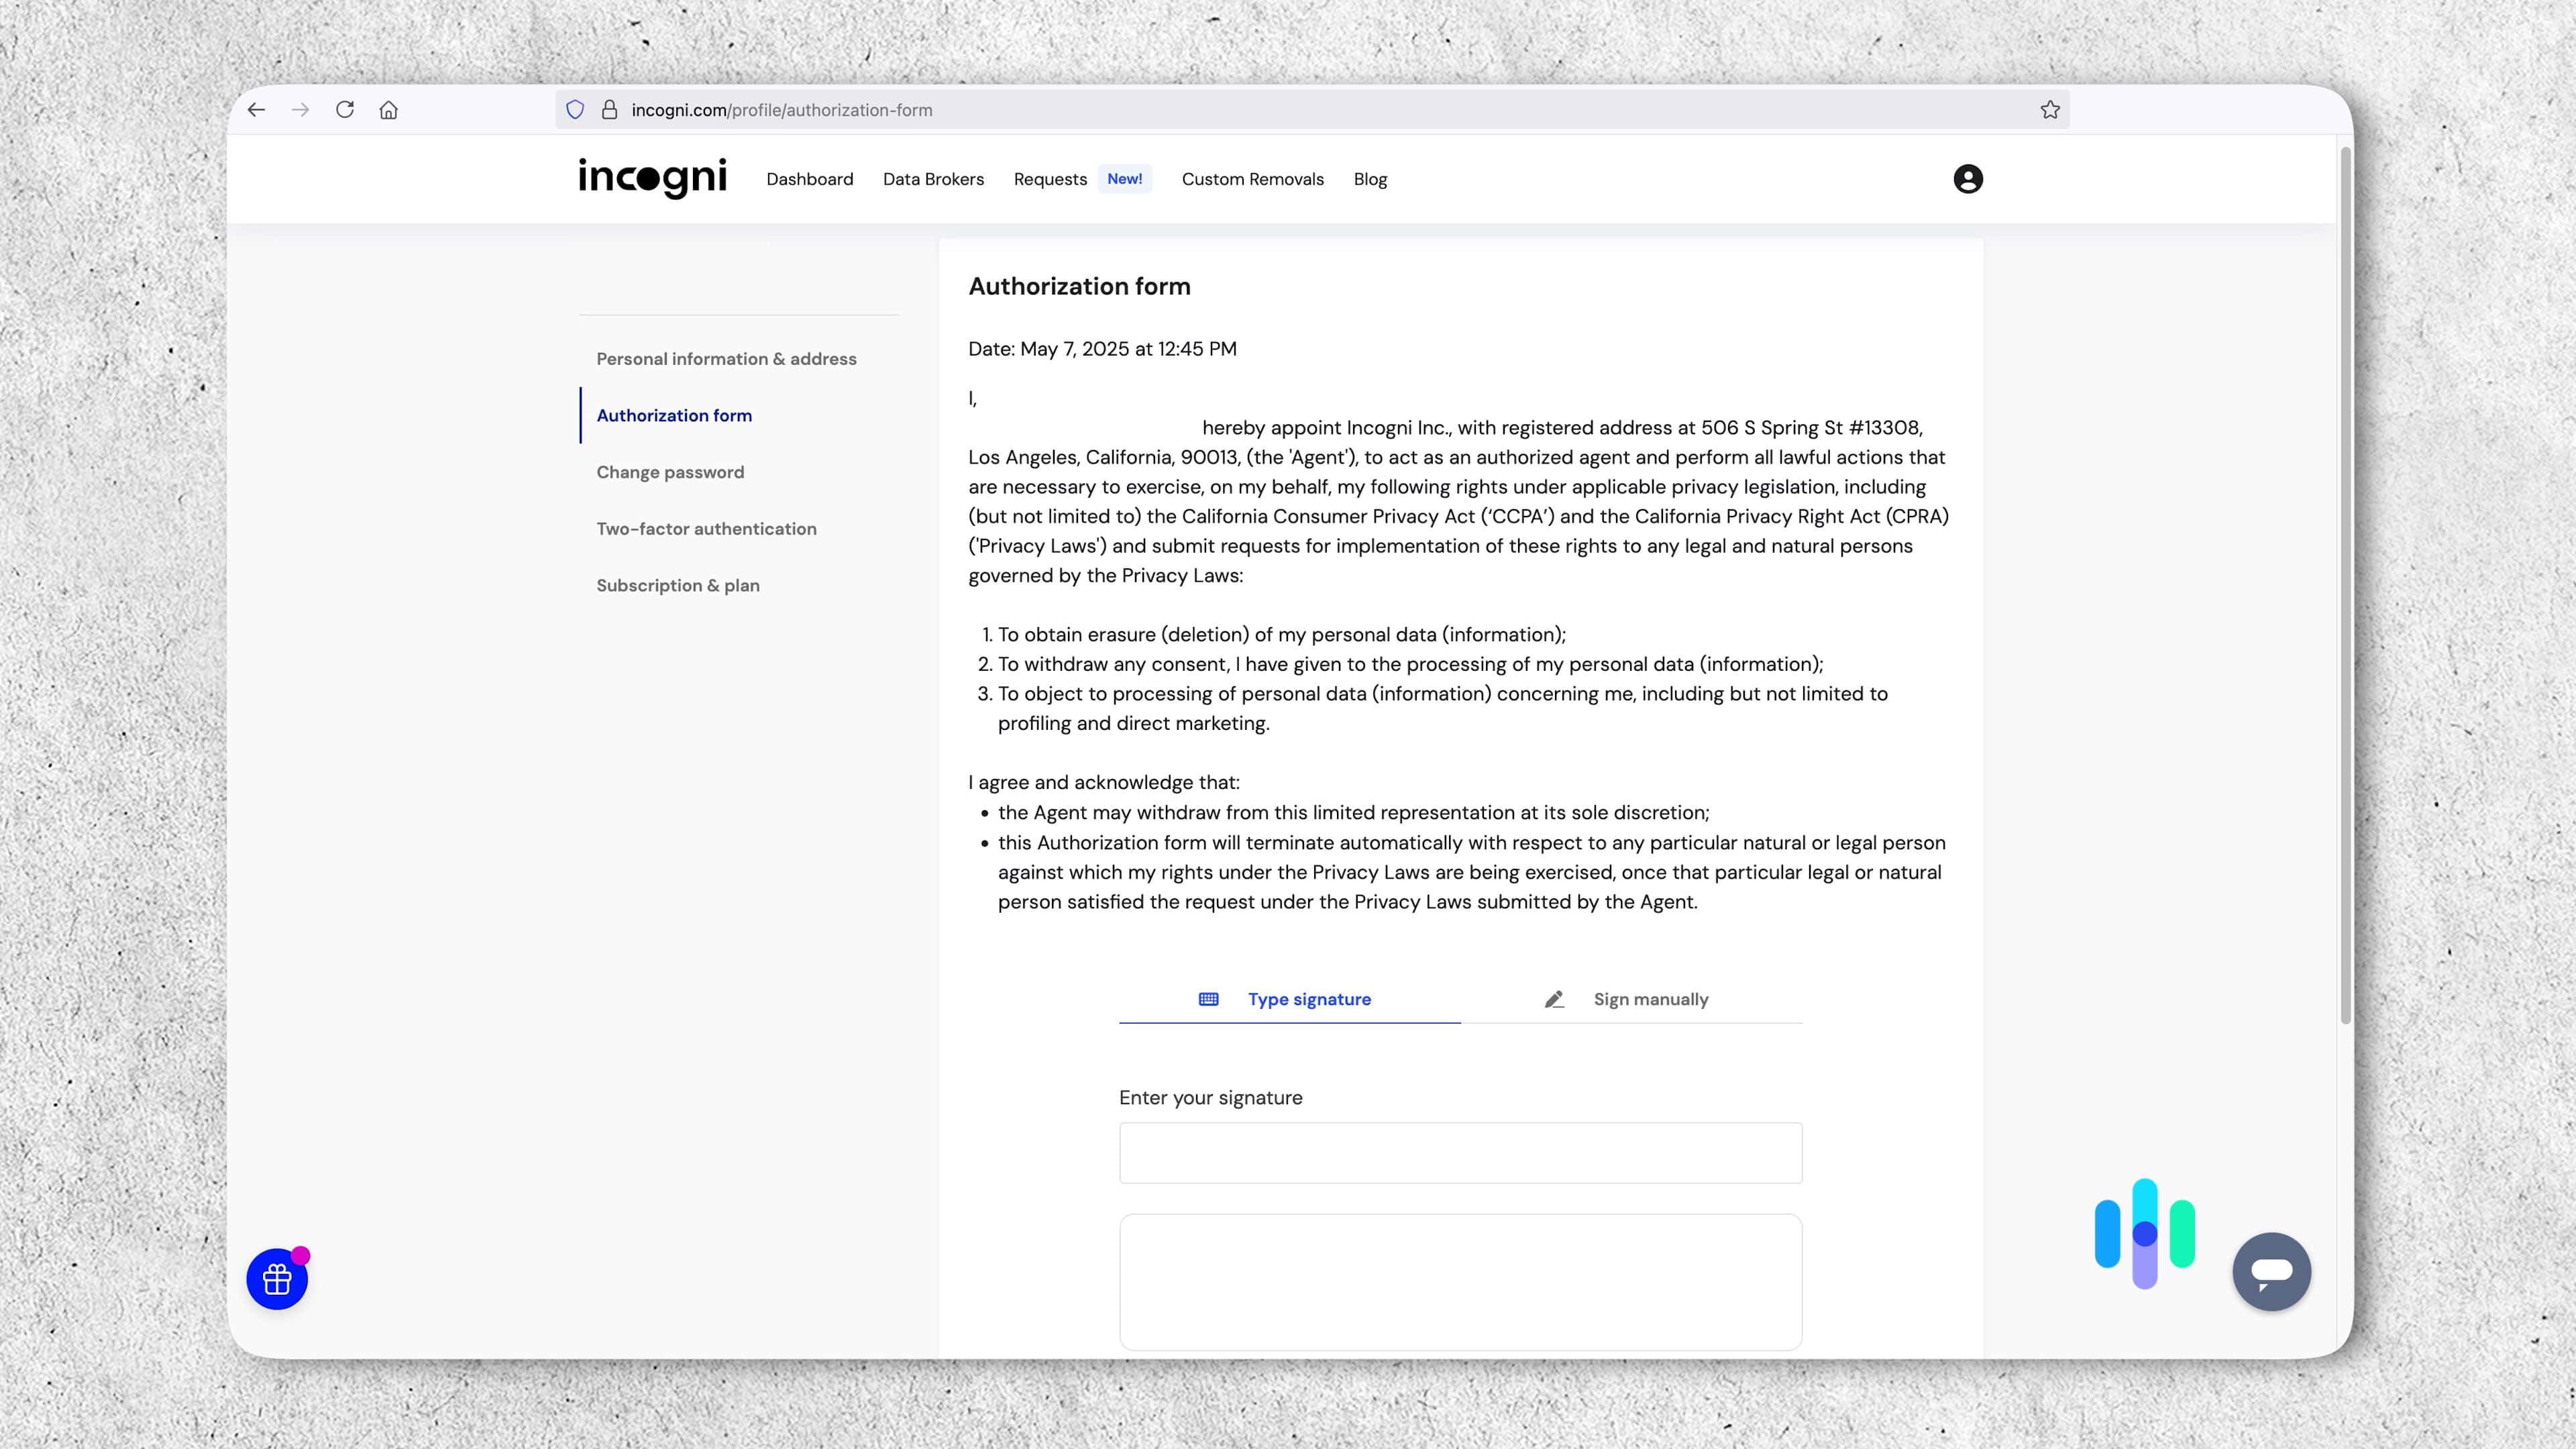Open Custom Removals
Screen dimensions: 2576x1449
pyautogui.click(x=1252, y=179)
